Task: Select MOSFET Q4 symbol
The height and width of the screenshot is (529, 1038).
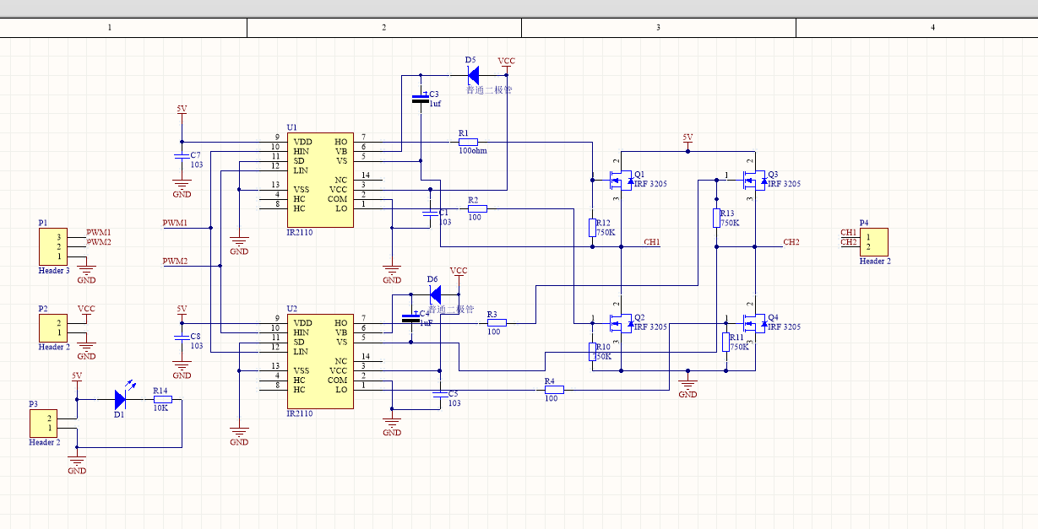Action: coord(754,323)
